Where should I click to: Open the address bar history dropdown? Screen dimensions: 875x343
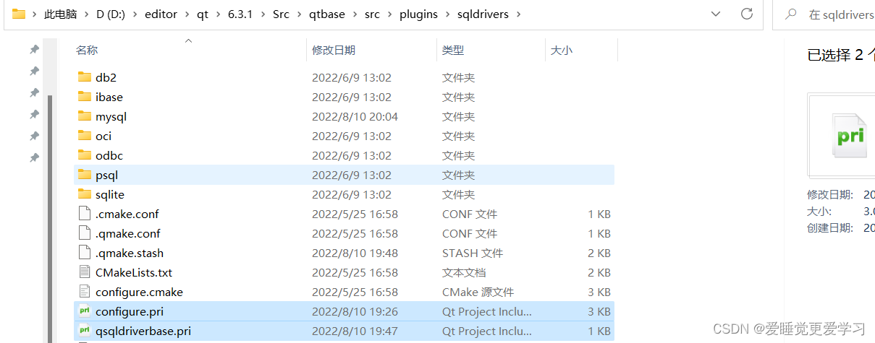click(716, 14)
